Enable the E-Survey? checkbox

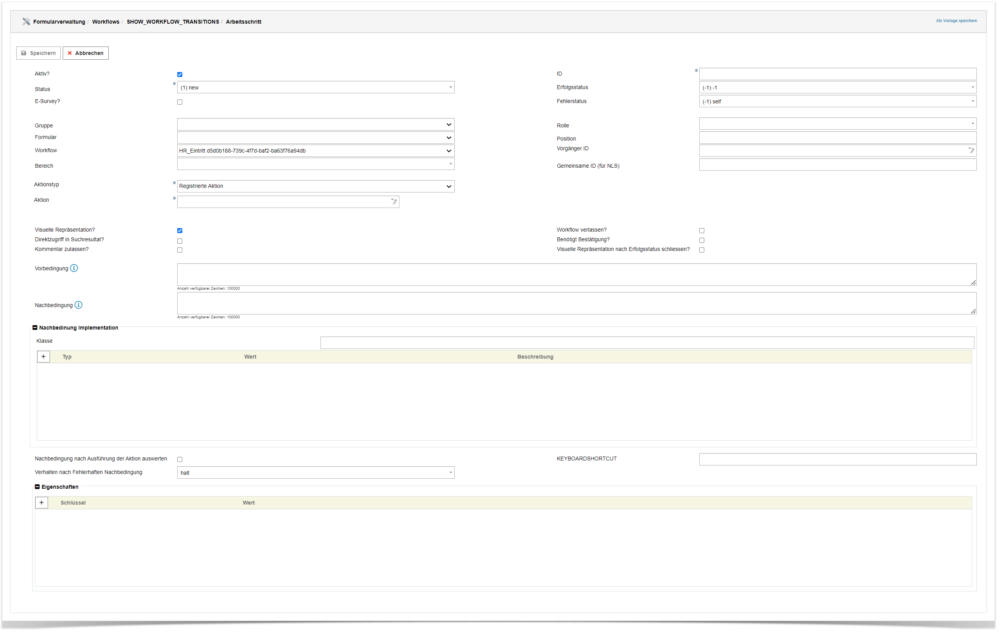tap(180, 102)
